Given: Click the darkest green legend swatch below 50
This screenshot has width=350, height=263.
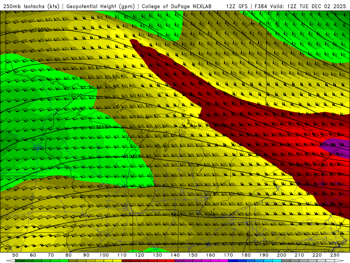Looking at the screenshot, I should tap(20, 261).
